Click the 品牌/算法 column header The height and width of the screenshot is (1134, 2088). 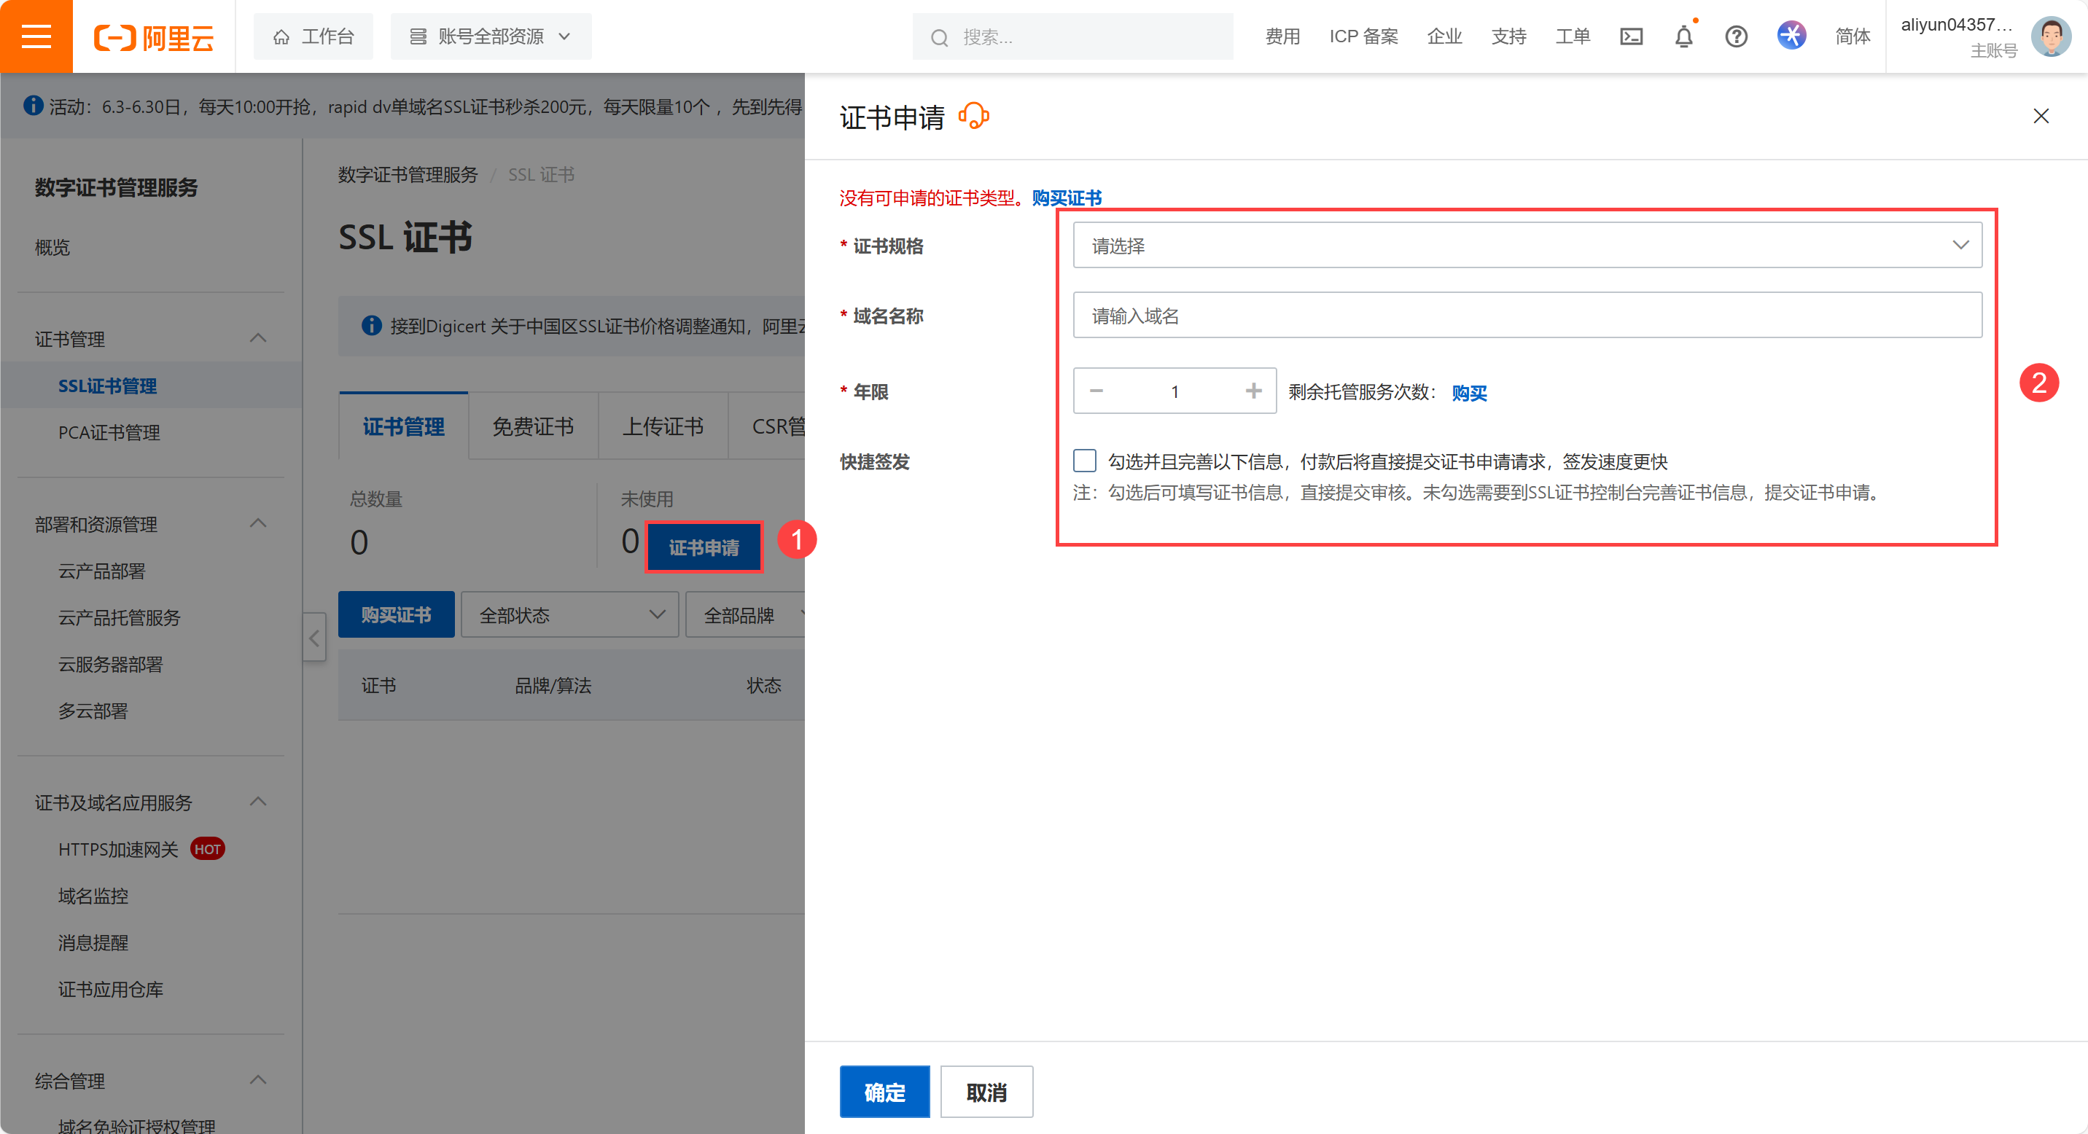[553, 685]
